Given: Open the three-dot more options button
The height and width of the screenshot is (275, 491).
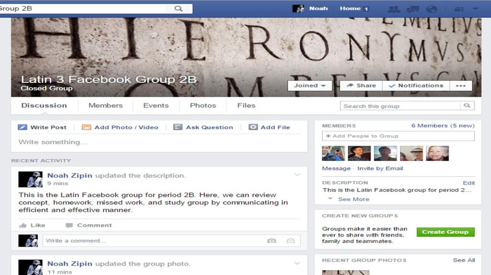Looking at the screenshot, I should [461, 85].
